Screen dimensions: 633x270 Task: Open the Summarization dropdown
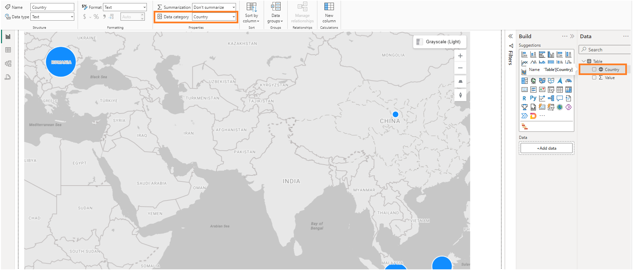click(214, 7)
